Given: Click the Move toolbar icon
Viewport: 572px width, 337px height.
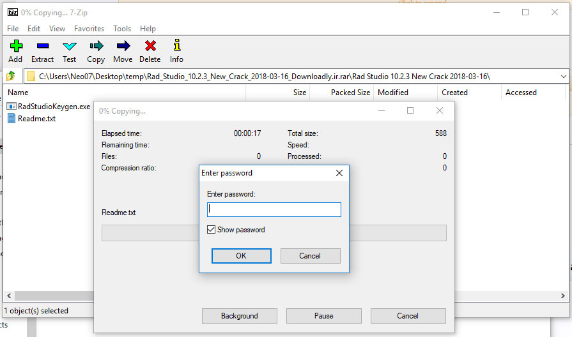Looking at the screenshot, I should click(123, 46).
